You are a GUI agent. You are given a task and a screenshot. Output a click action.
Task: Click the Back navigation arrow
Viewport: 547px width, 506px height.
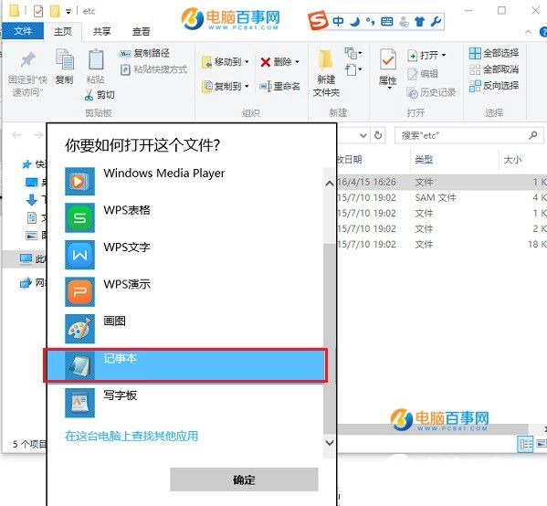pos(16,134)
